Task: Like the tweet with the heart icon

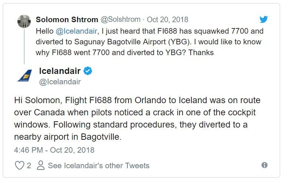Action: pos(20,165)
